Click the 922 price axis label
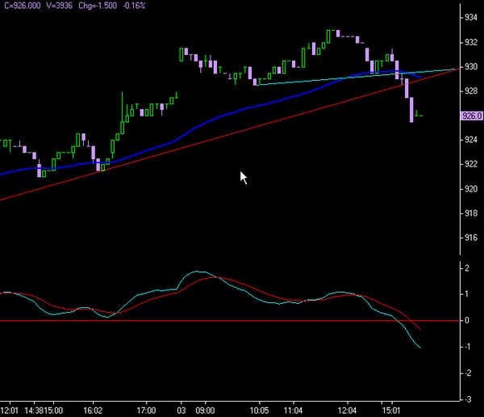 [x=471, y=164]
